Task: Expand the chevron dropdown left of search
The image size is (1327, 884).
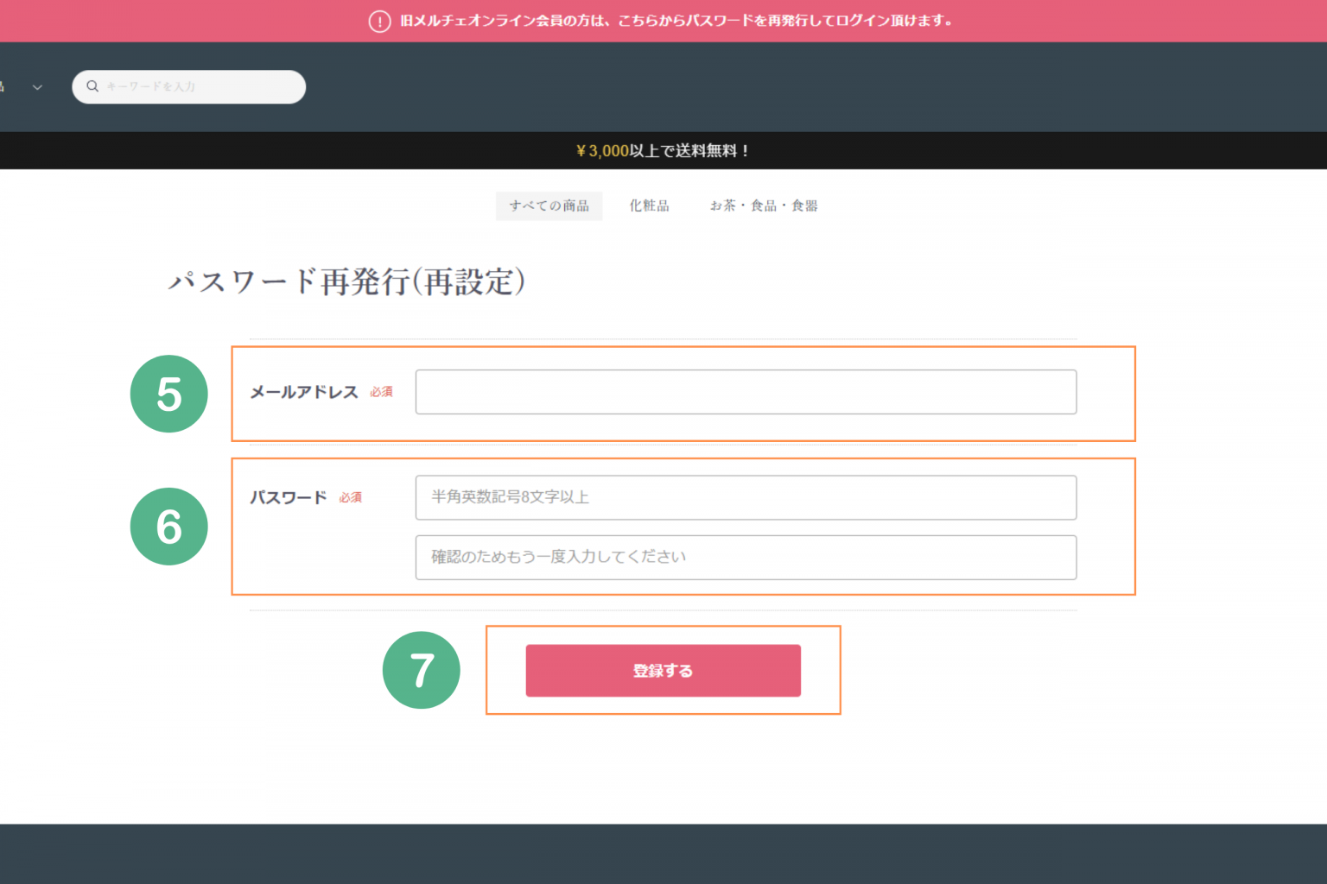Action: 37,87
